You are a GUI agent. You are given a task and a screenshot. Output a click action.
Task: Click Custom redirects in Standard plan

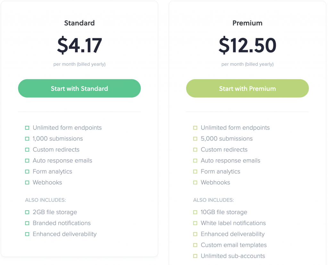[56, 150]
